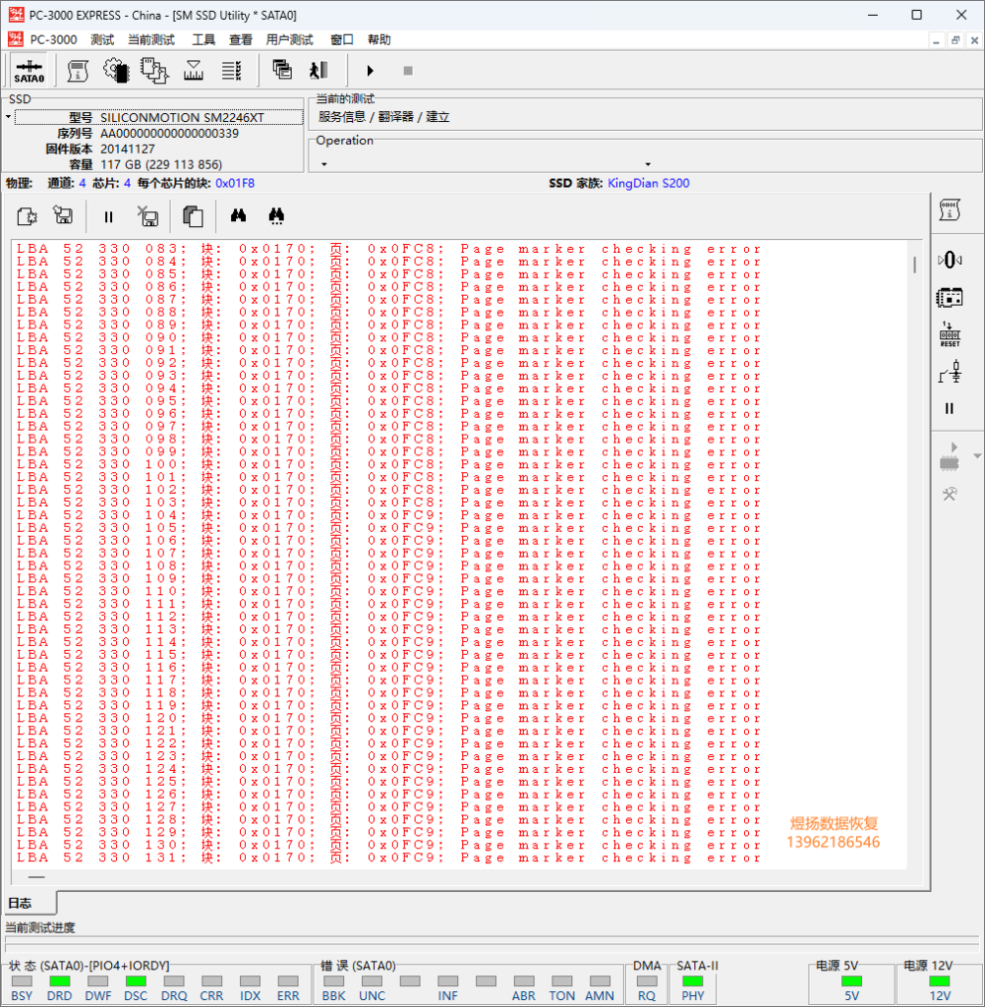Open drive ID info toolbar icon

(78, 71)
